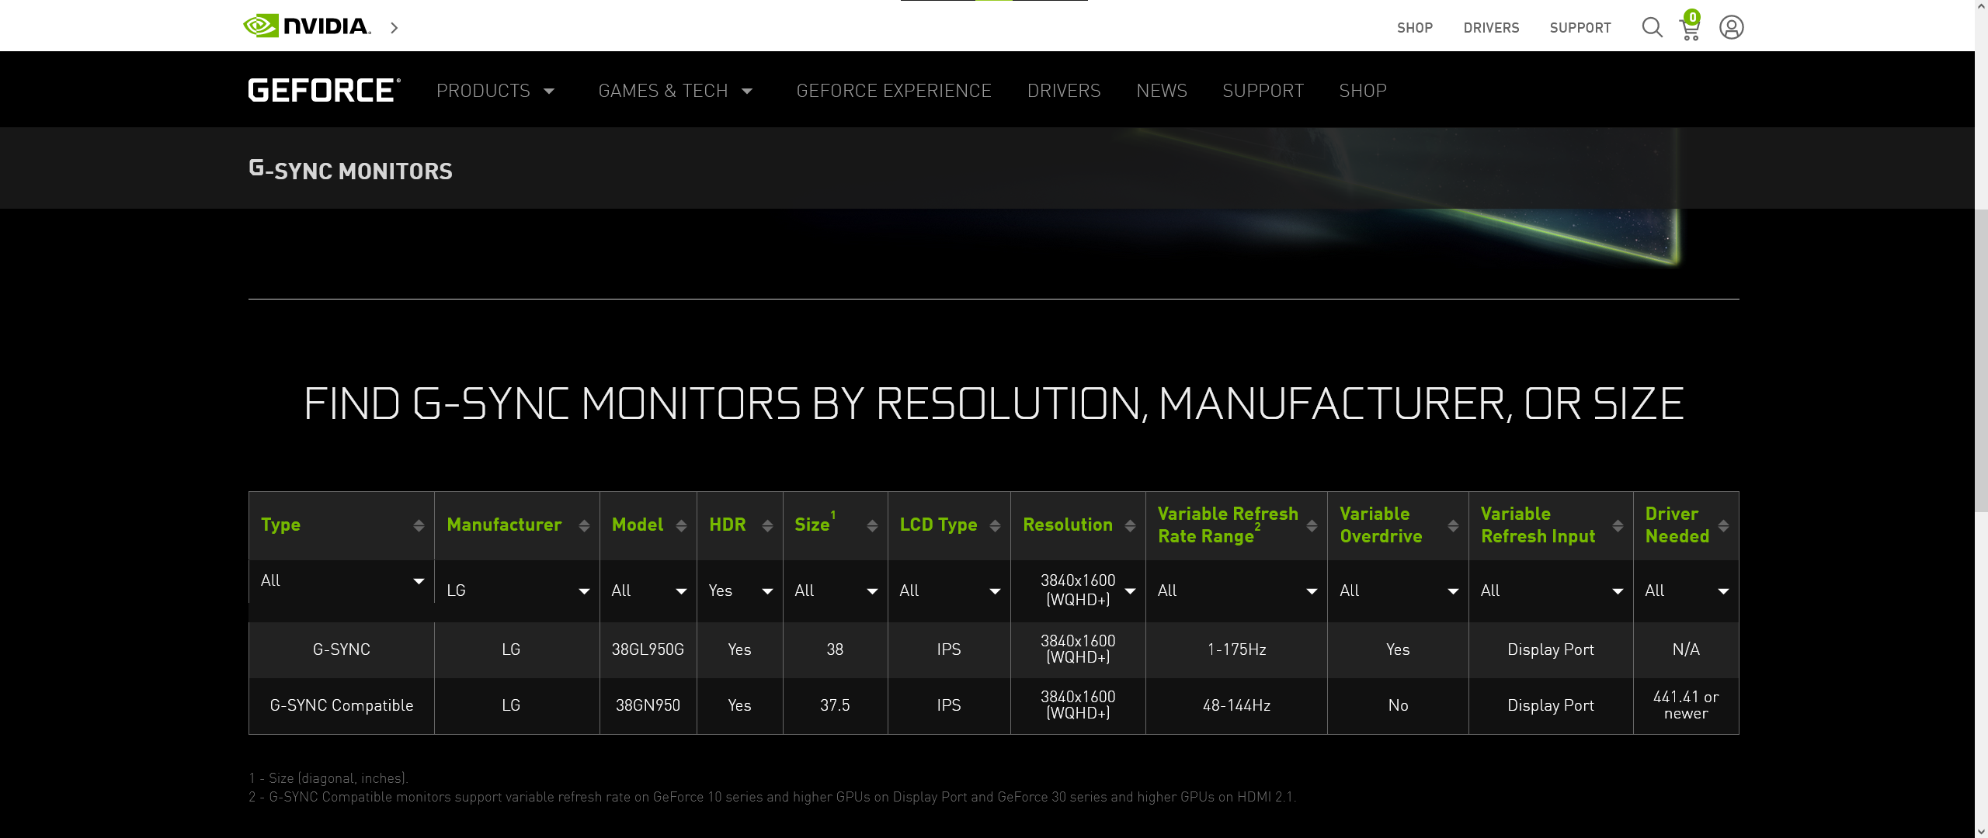Open the shopping cart icon

pyautogui.click(x=1691, y=26)
